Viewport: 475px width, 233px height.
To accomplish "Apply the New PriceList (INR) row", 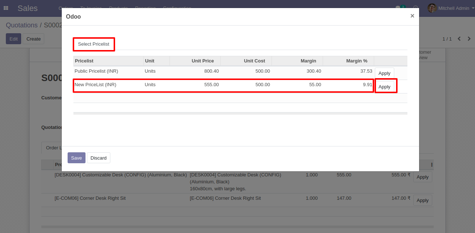I will (384, 87).
